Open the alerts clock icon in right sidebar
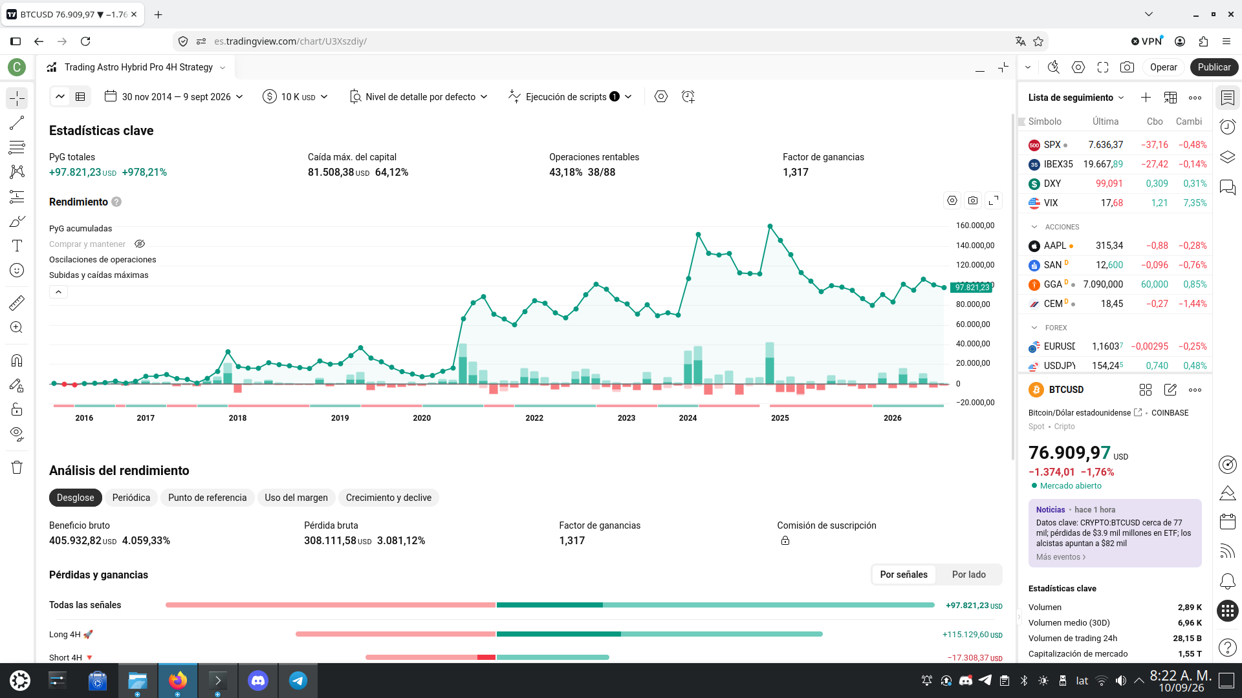 click(x=1227, y=127)
